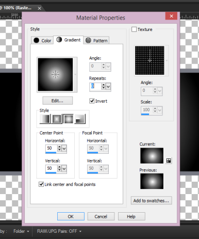Click the gradient preview thumbnail

55,74
